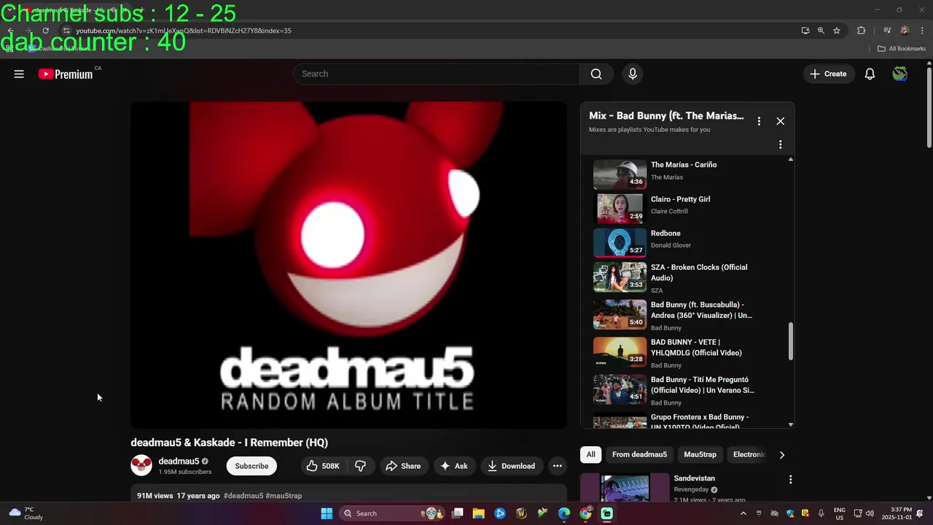Open Mix playlist header options menu
The width and height of the screenshot is (933, 525).
pos(759,121)
